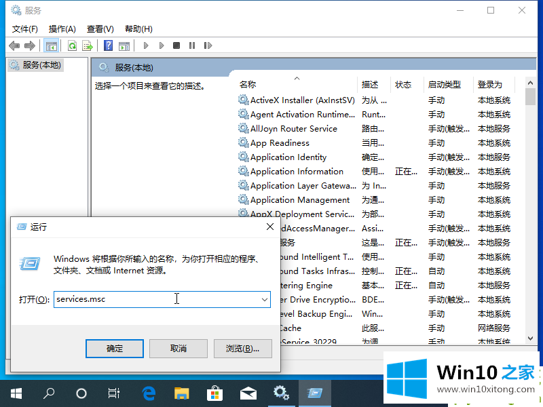543x407 pixels.
Task: Maximize the Services window
Action: tap(491, 10)
